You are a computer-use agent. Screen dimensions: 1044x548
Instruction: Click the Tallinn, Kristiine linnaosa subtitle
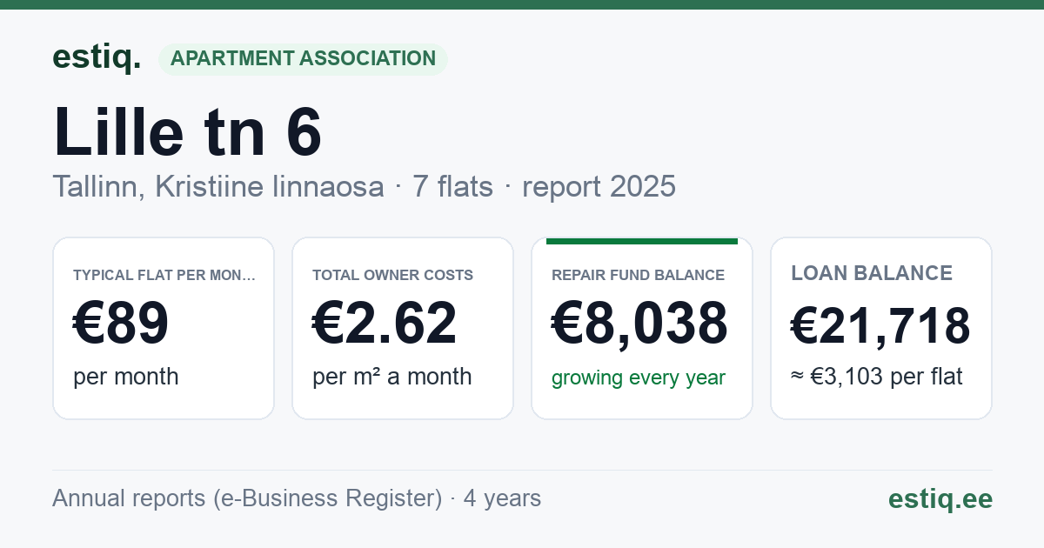click(x=217, y=186)
